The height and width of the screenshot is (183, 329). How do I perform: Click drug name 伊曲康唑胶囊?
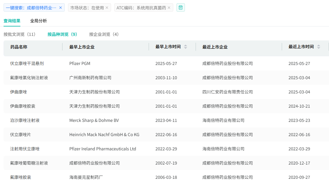pos(25,106)
